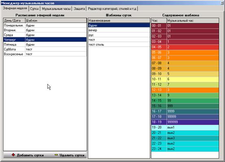225x162 pixels.
Task: Click the yellow minus icon on Удалить сутки
Action: [x=56, y=155]
